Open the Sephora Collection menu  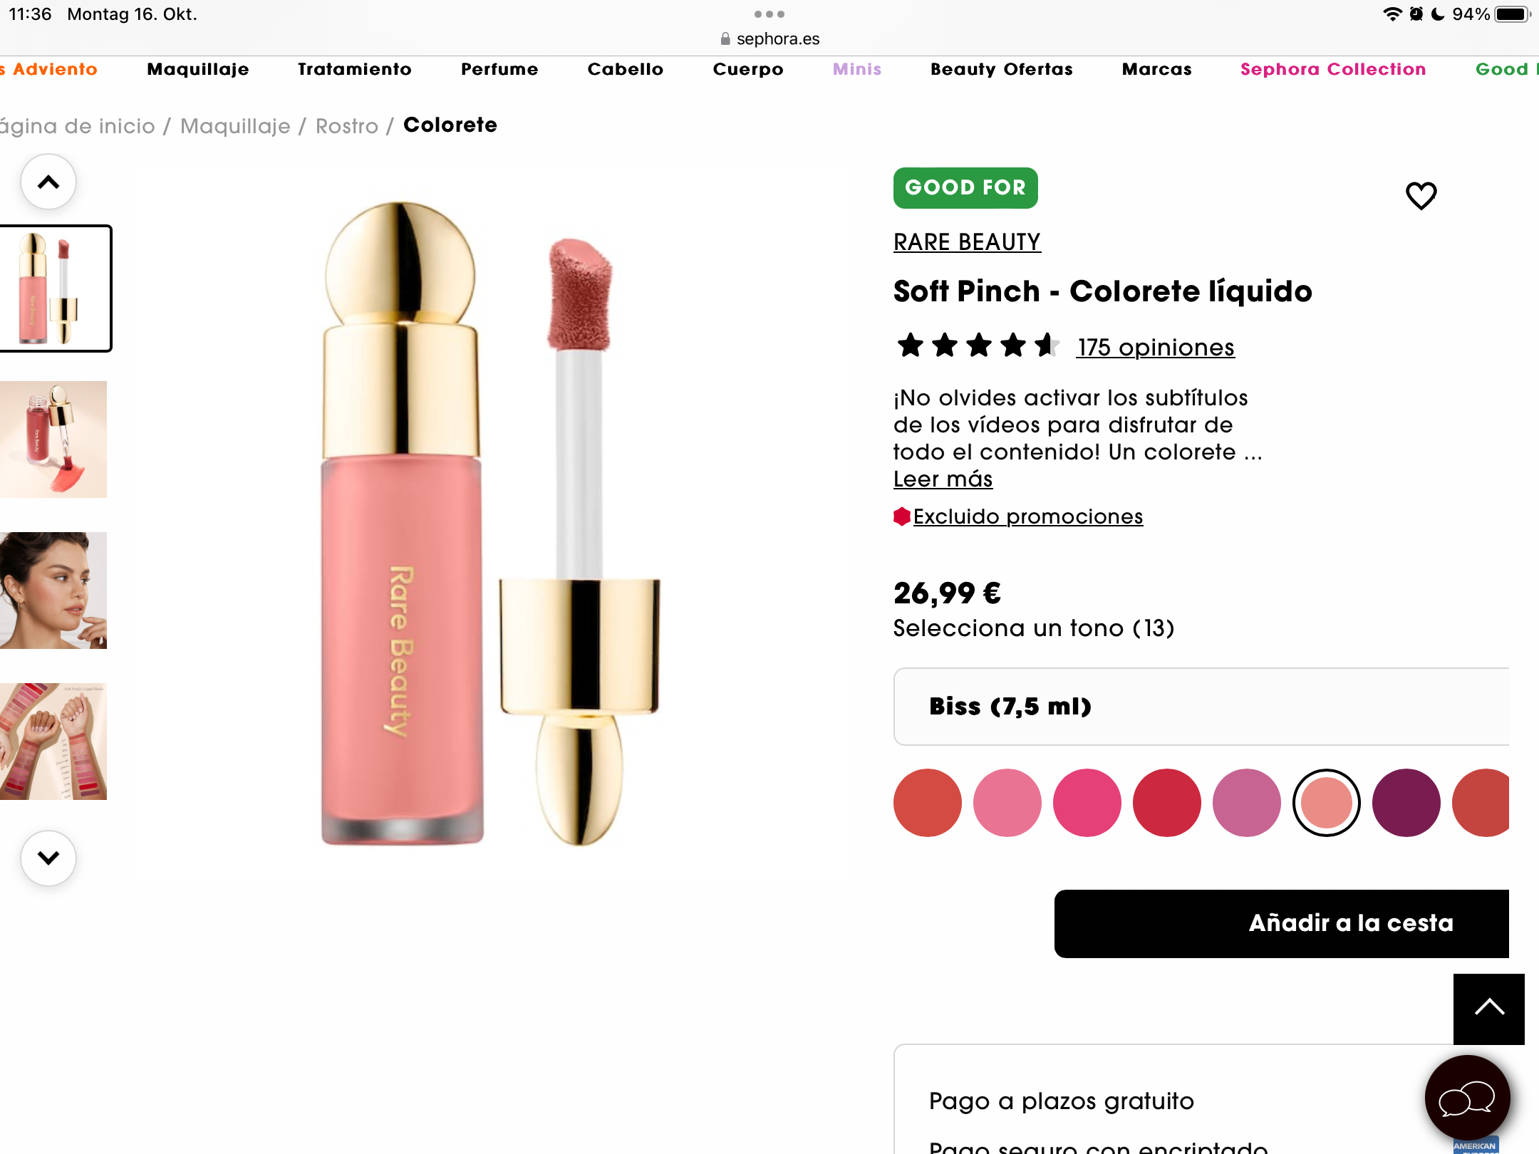tap(1332, 69)
